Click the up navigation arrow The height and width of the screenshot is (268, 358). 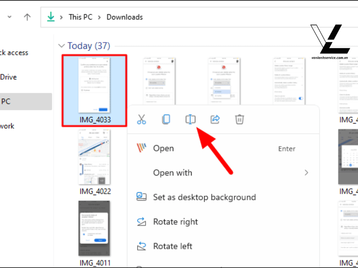click(27, 17)
